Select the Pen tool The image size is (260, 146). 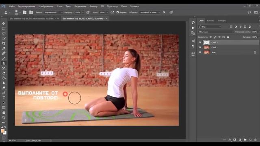tap(4, 93)
